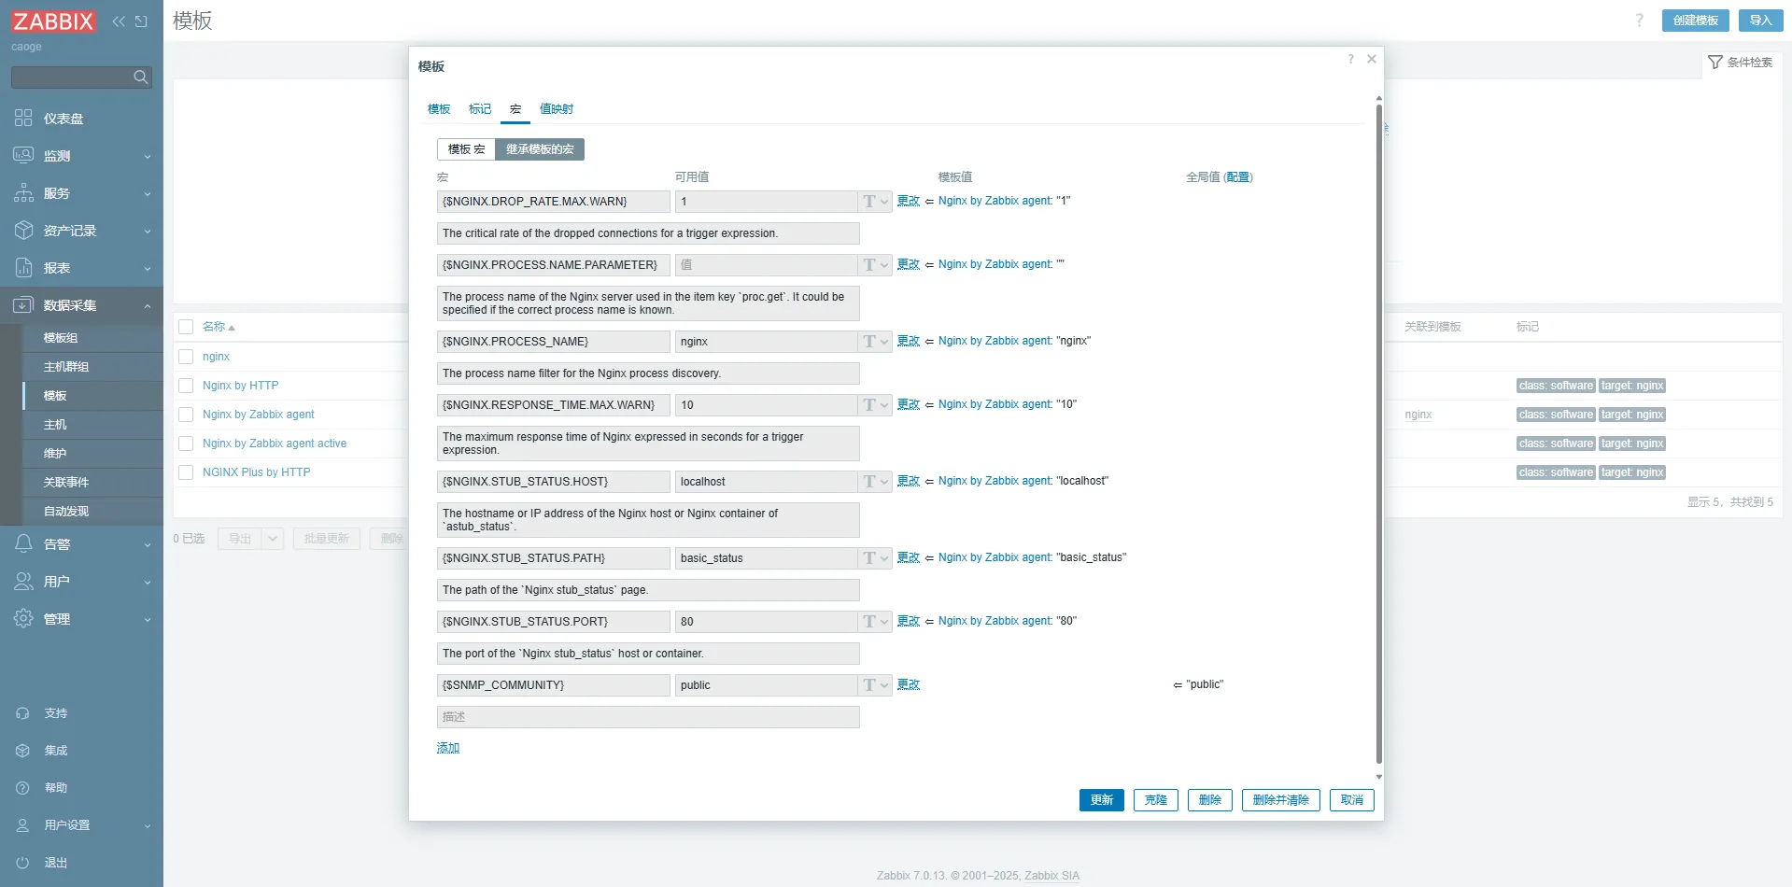Tick the checkbox for Nginx by HTTP
1792x887 pixels.
(186, 386)
